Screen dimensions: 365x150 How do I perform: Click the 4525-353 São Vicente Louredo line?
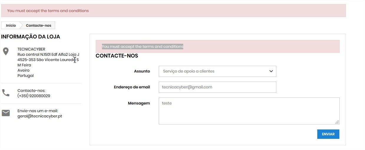(48, 60)
